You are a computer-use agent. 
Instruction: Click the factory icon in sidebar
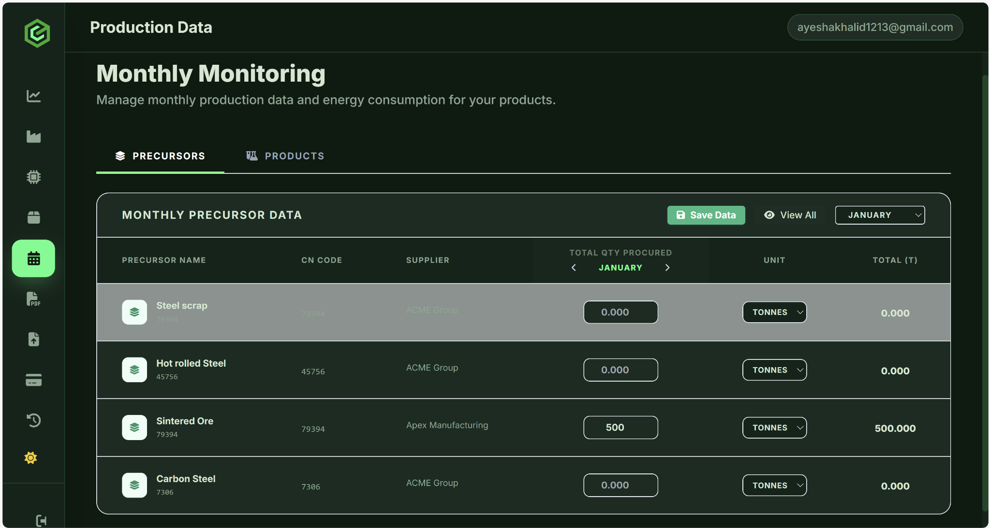[33, 137]
